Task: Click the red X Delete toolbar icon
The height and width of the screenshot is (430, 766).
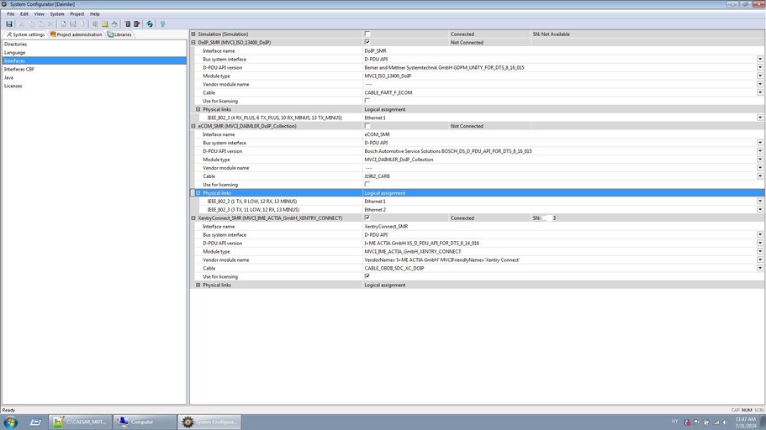Action: point(50,24)
